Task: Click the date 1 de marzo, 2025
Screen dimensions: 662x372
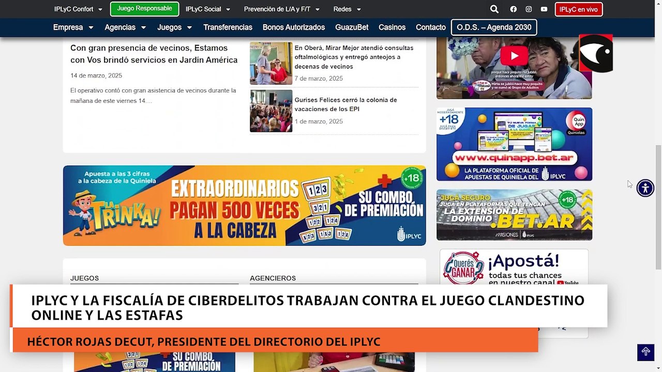Action: (x=319, y=121)
